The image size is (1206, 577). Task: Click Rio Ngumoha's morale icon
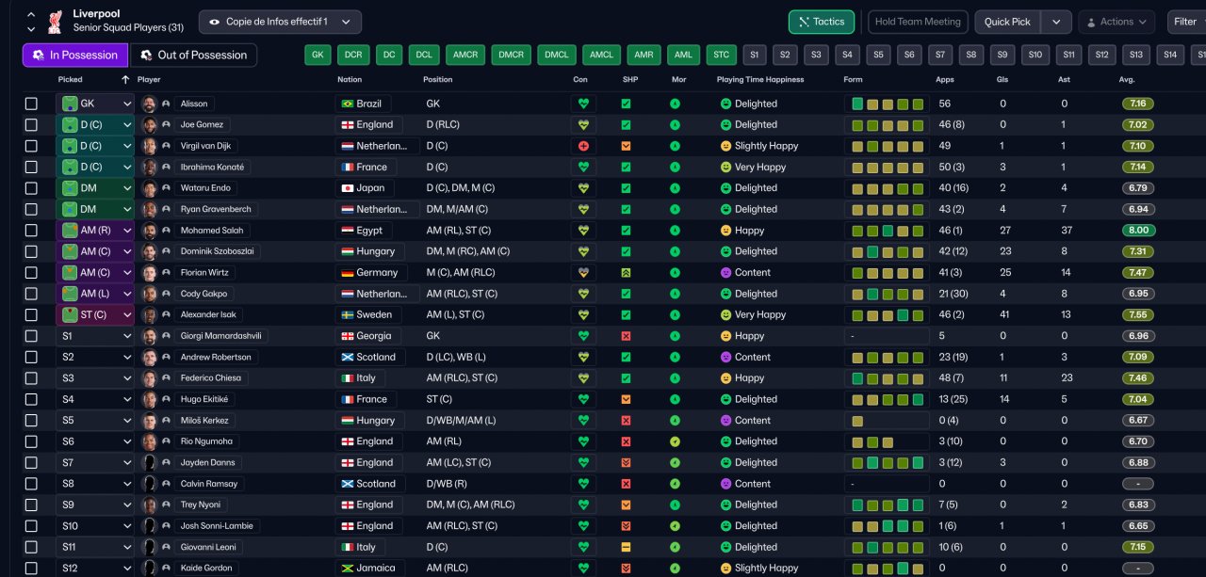(x=675, y=441)
